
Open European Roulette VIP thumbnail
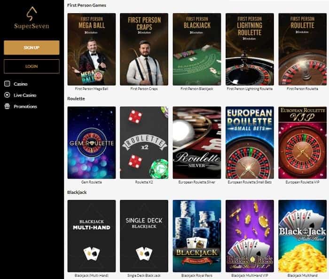302,143
